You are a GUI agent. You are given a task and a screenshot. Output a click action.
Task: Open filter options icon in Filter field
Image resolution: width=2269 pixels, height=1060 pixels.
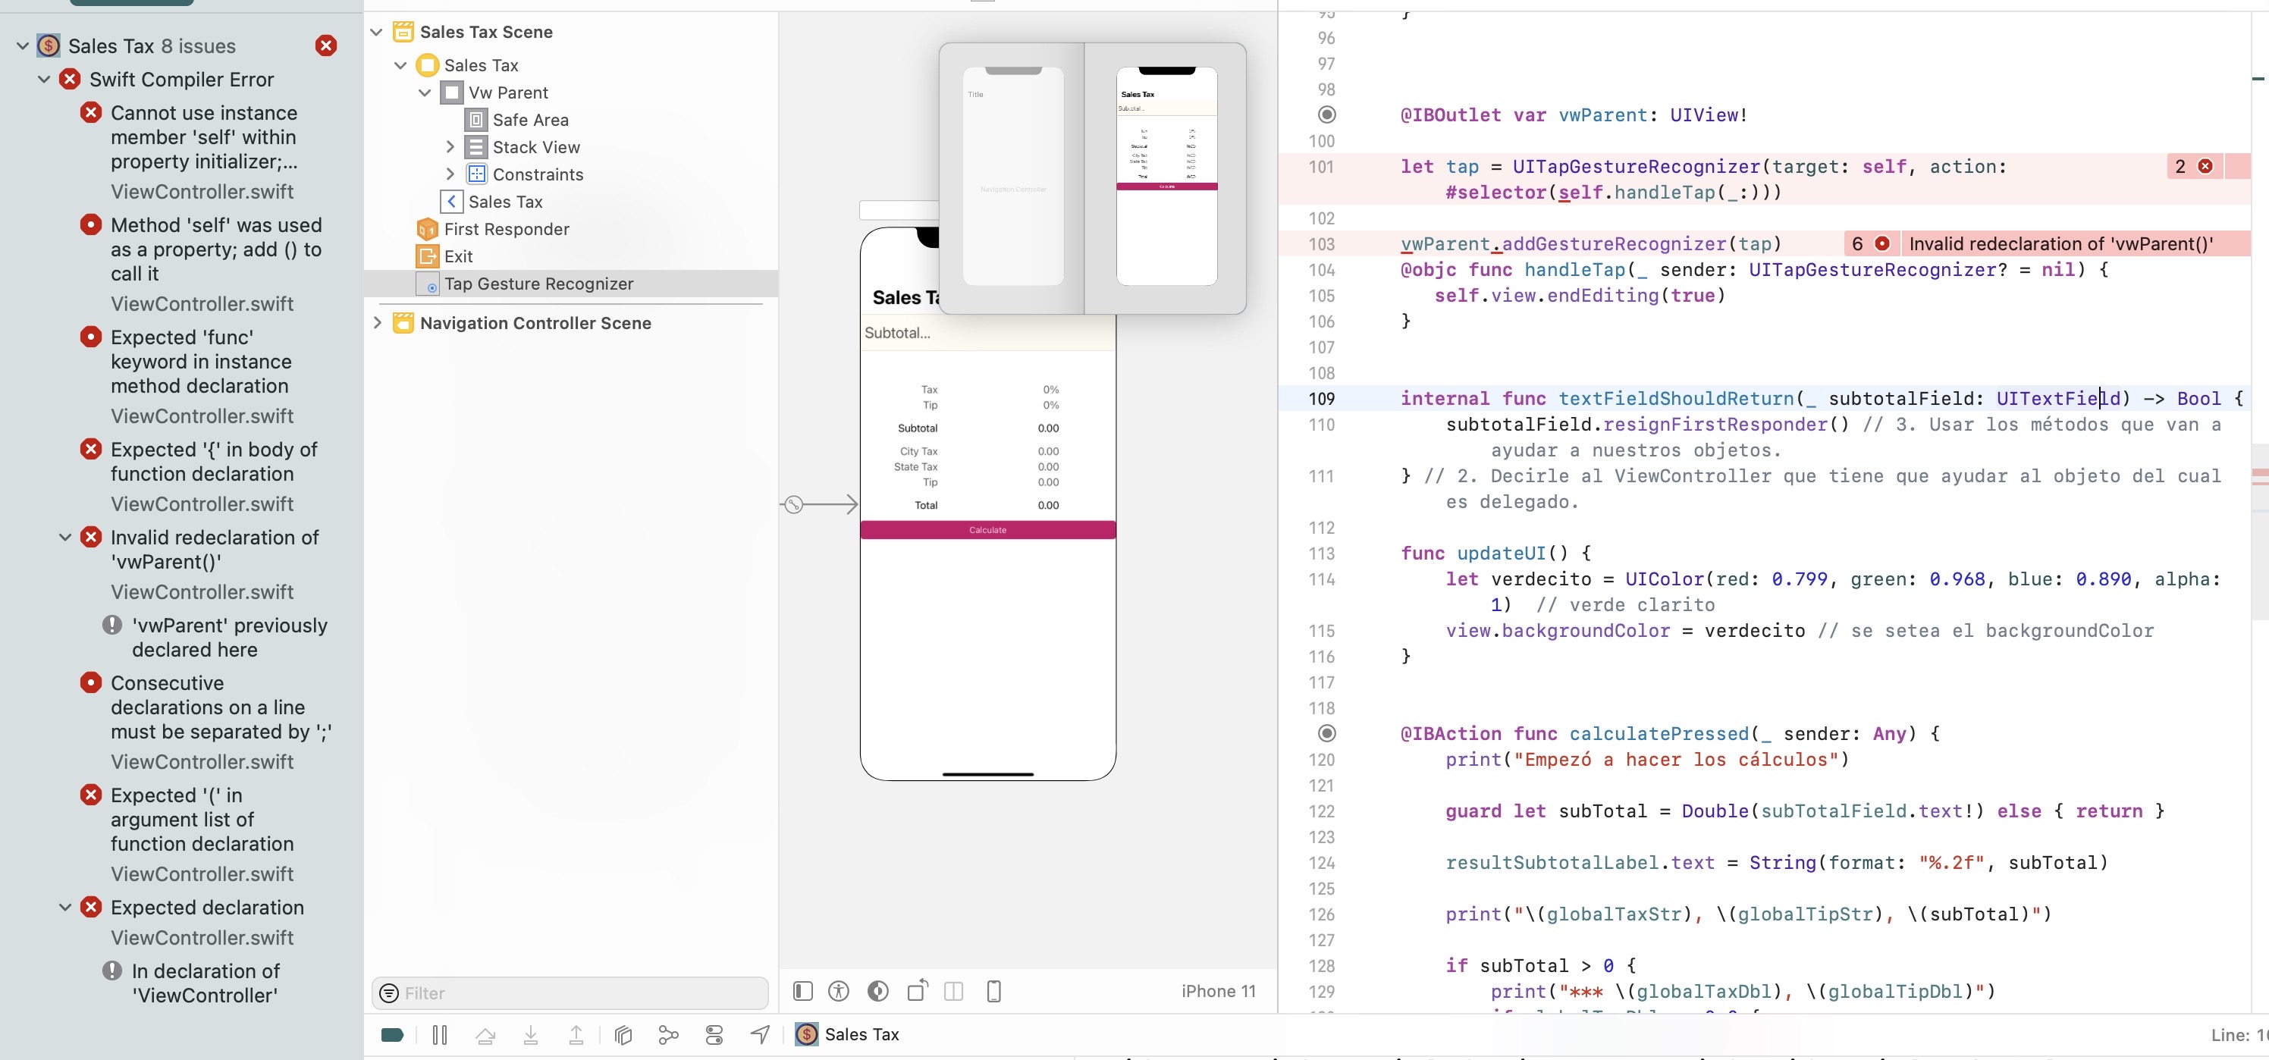[x=388, y=993]
